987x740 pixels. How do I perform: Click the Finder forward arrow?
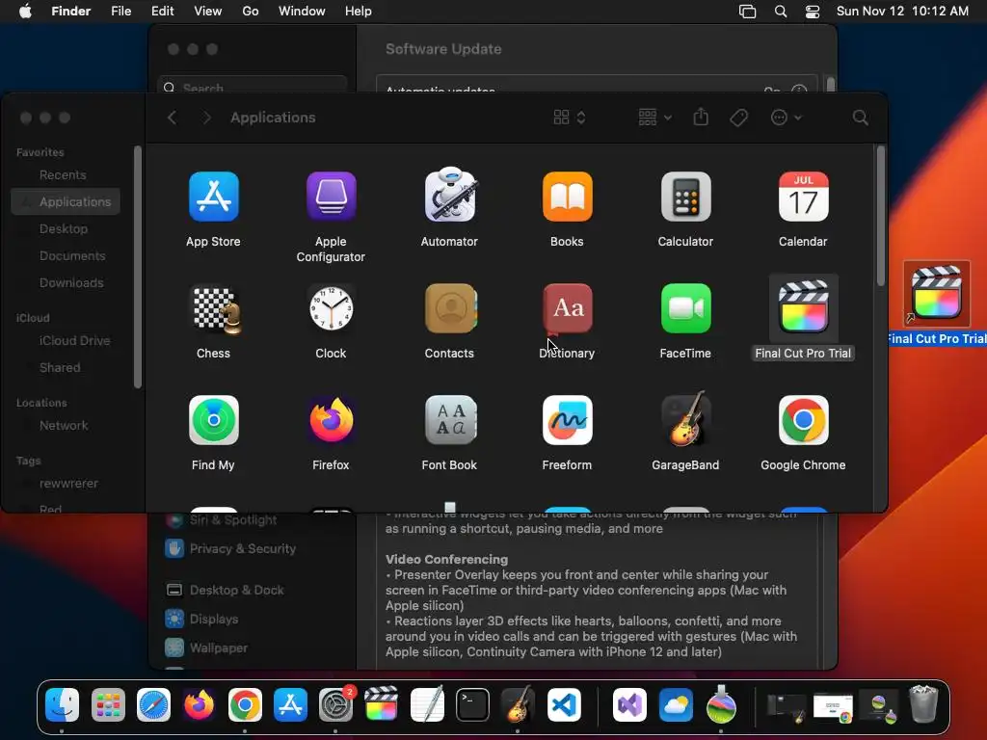[x=206, y=118]
